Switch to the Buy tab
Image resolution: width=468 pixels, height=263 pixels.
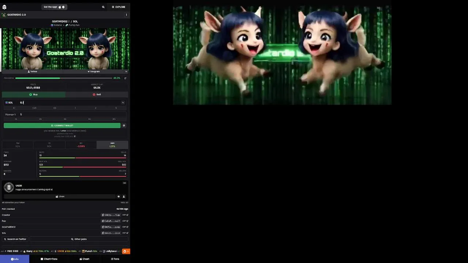coord(34,95)
